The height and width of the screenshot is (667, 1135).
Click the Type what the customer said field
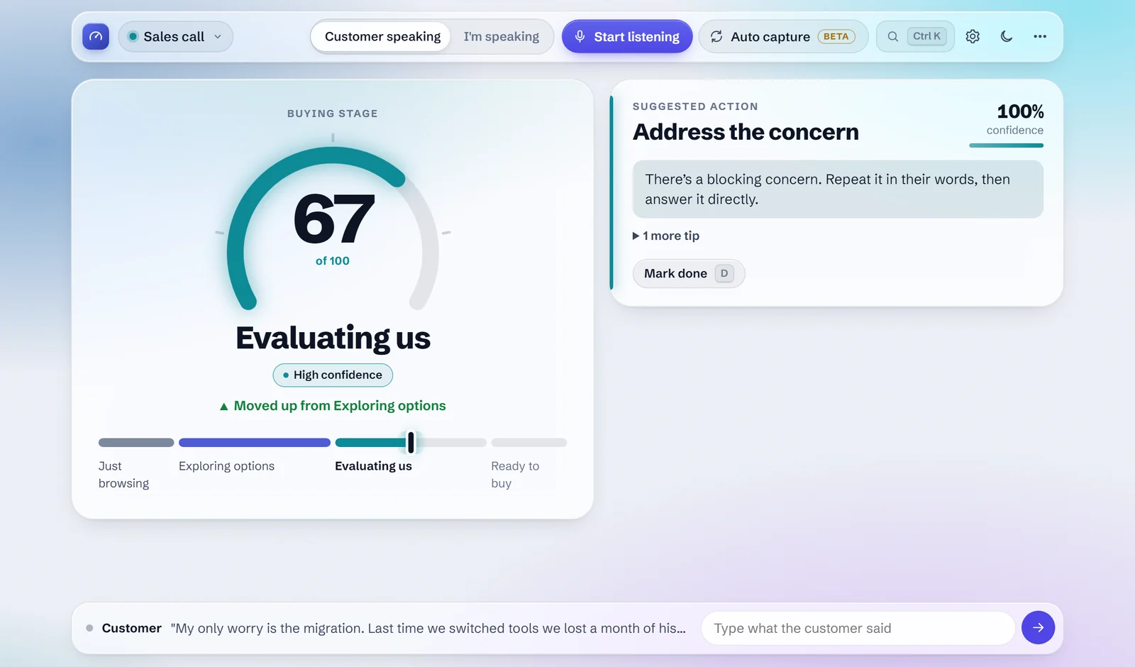coord(858,628)
